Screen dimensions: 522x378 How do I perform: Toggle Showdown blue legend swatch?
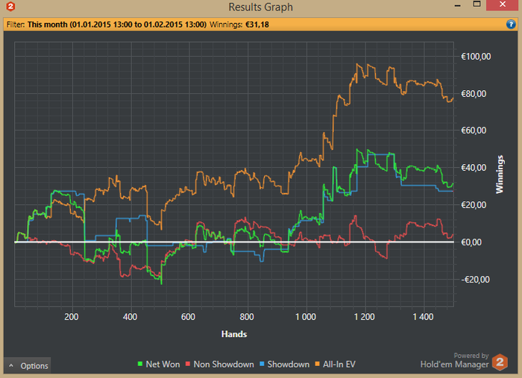pos(262,364)
